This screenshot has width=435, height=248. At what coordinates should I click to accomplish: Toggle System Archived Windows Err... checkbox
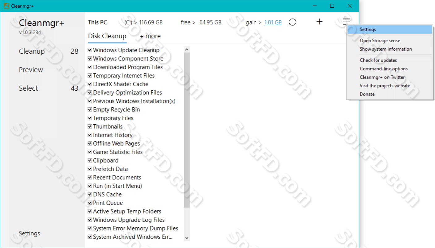90,237
